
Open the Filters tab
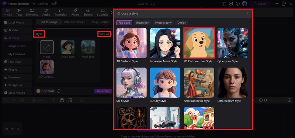click(75, 13)
